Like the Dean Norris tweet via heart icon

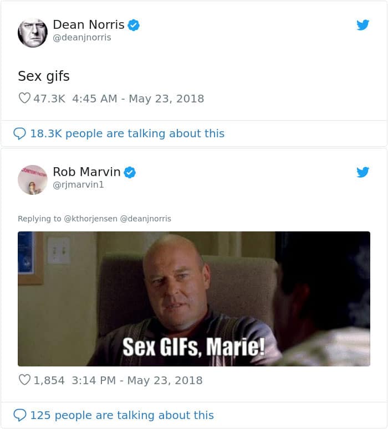[x=24, y=99]
